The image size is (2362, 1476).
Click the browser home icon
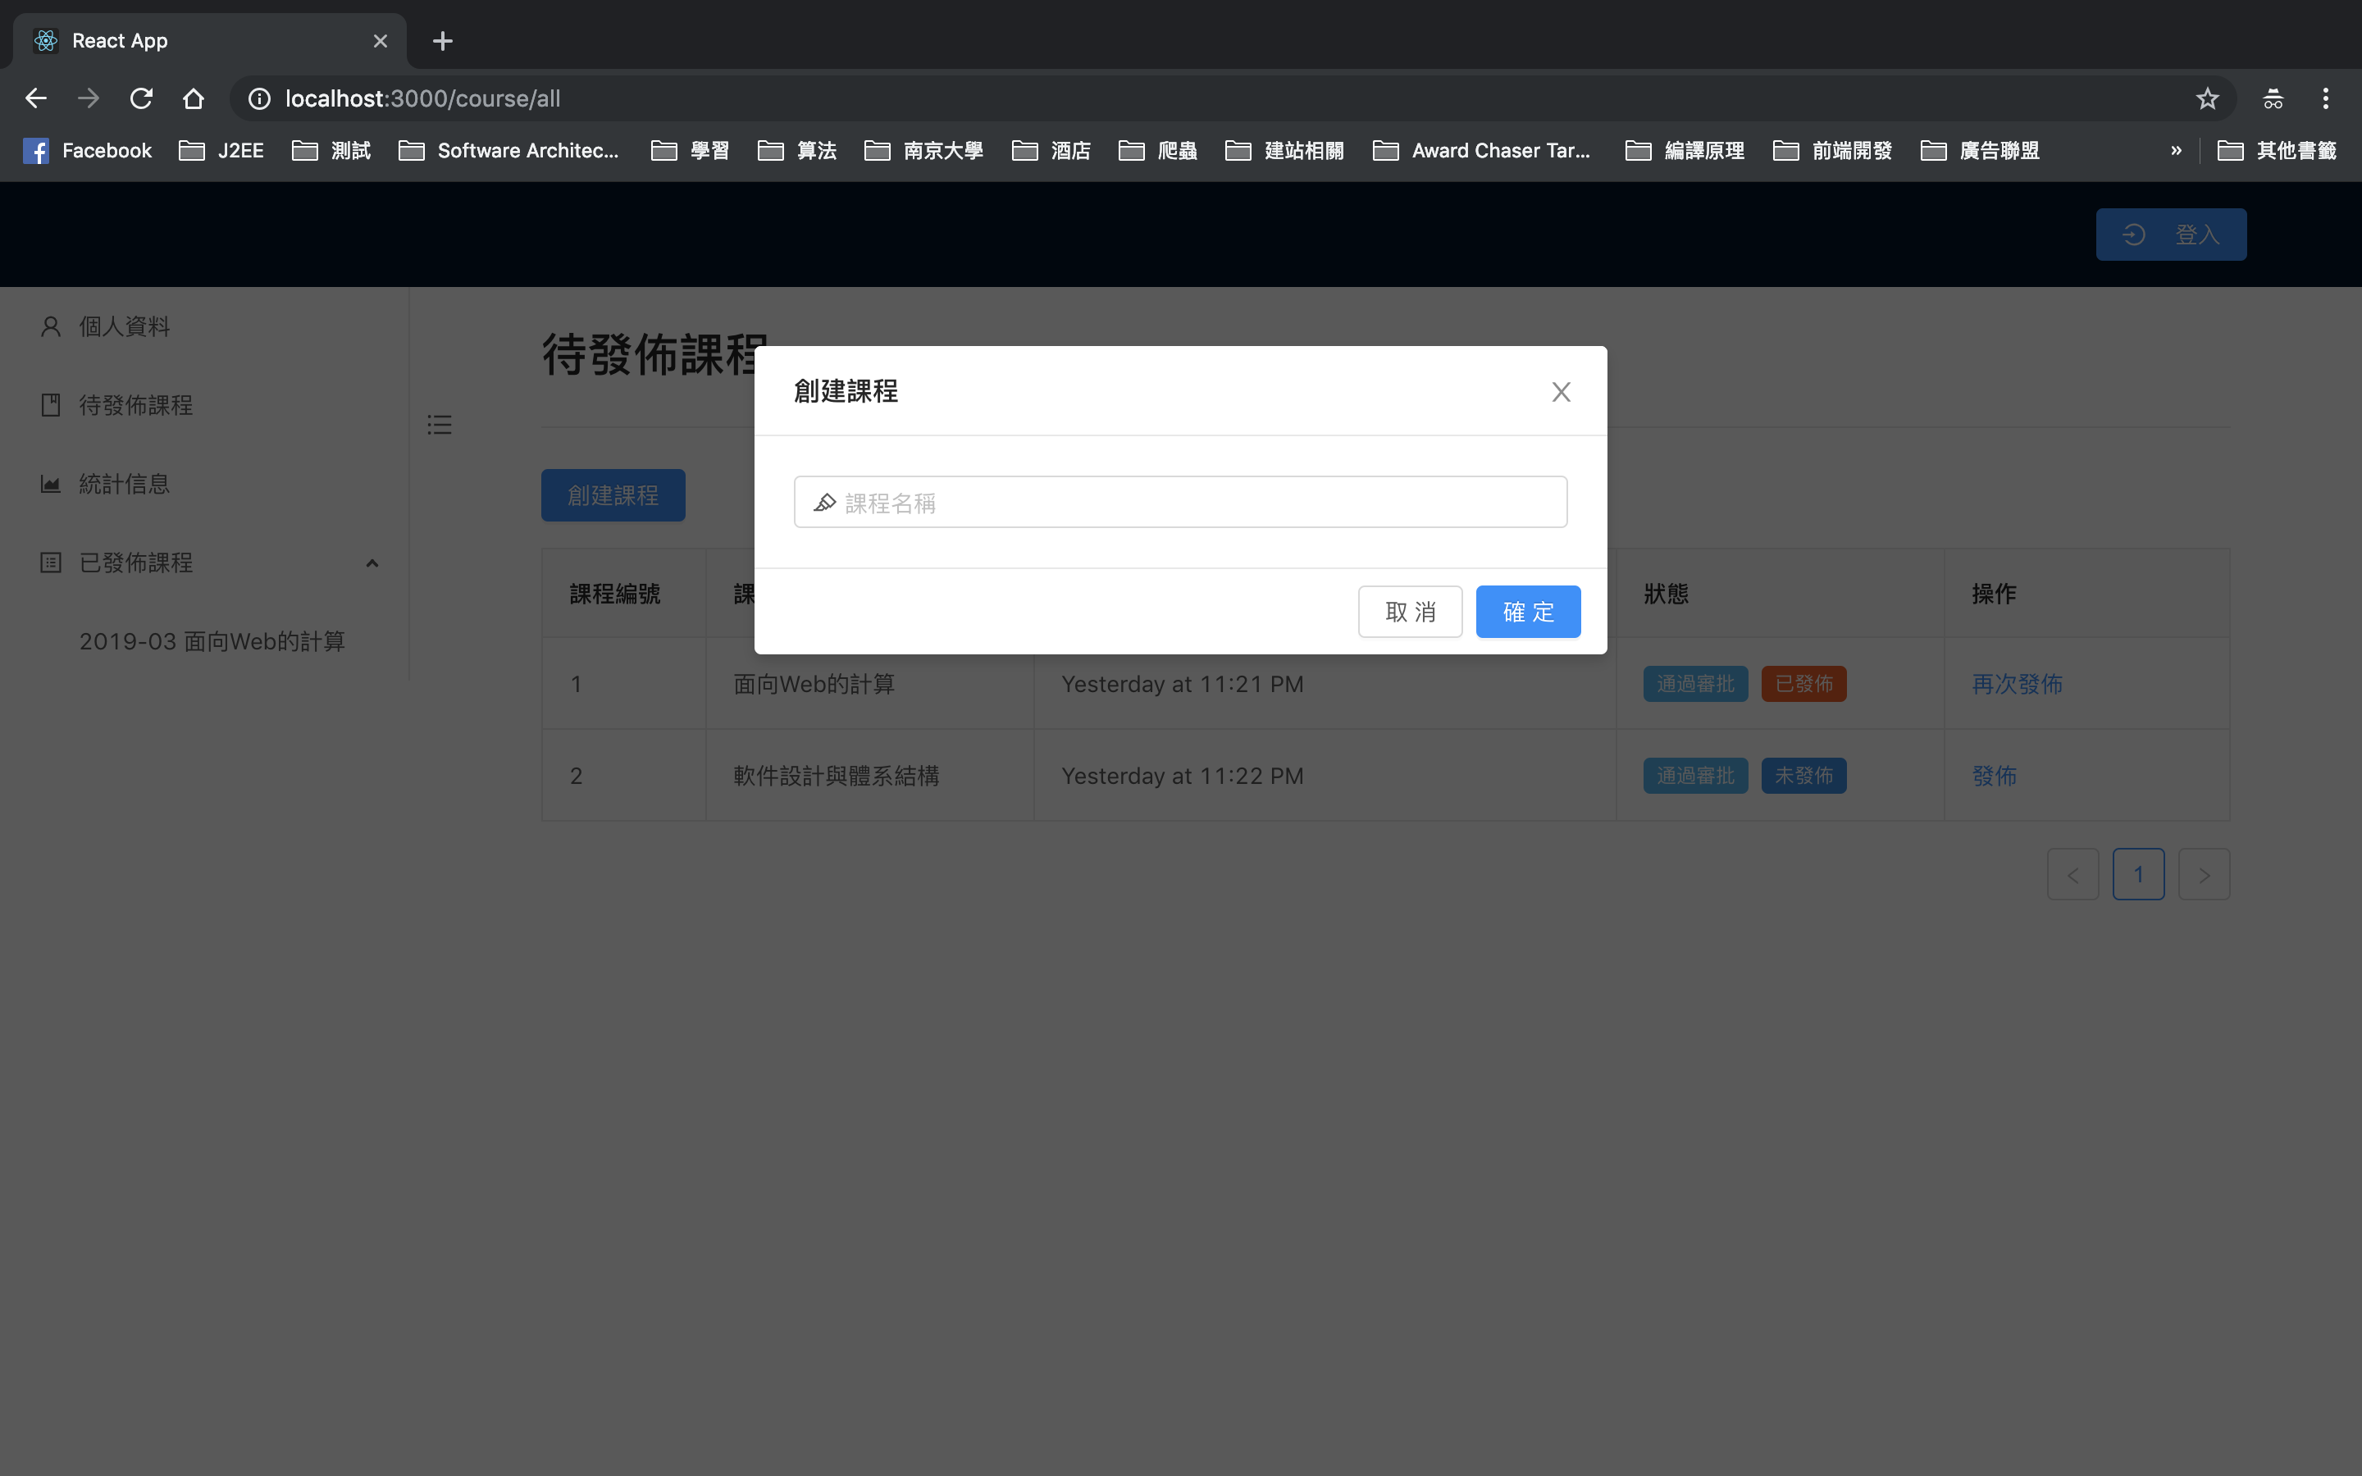194,98
